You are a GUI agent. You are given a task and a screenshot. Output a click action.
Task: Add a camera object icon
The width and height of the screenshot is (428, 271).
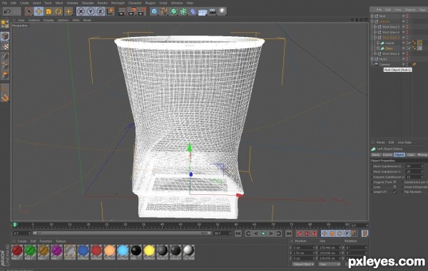213,11
